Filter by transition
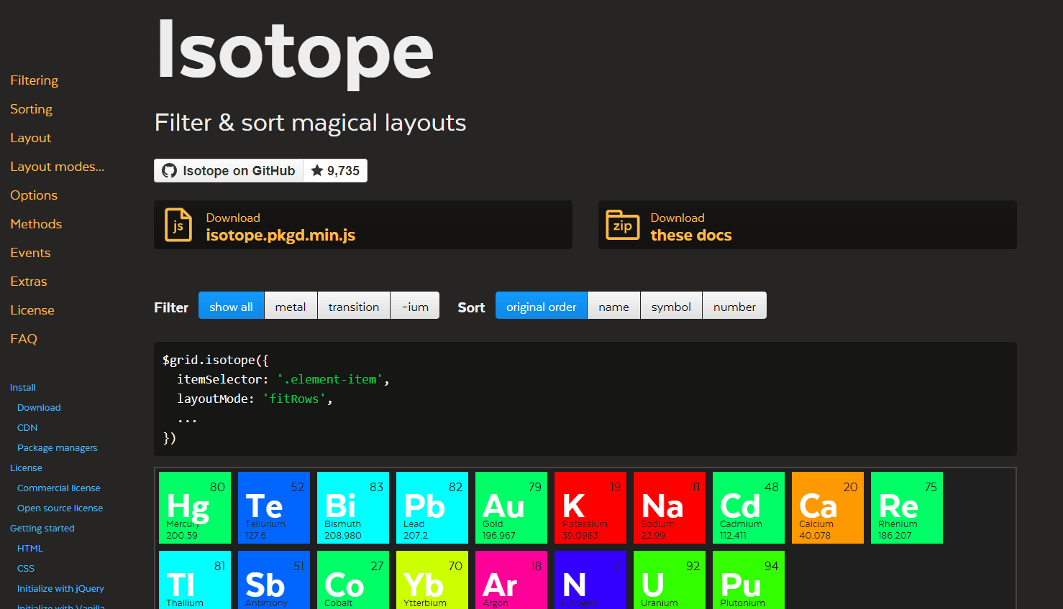This screenshot has width=1063, height=609. 354,305
